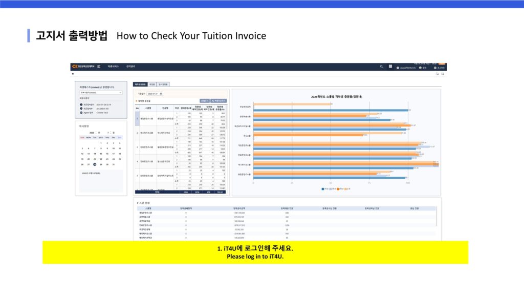Image resolution: width=524 pixels, height=295 pixels.
Task: Click the reference date field 2026-07-27
Action: point(155,94)
